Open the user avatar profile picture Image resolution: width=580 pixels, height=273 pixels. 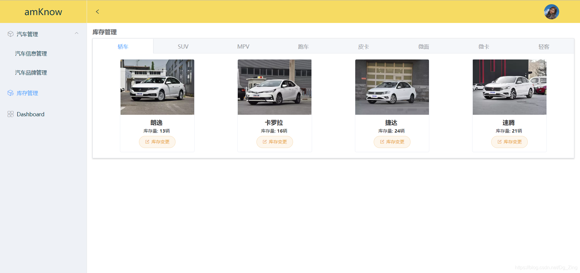[551, 12]
